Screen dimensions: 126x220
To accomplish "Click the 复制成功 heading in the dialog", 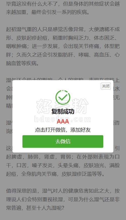I will (x=63, y=112).
